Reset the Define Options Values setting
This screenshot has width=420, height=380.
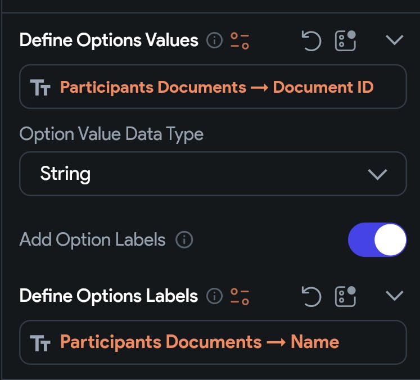coord(311,40)
